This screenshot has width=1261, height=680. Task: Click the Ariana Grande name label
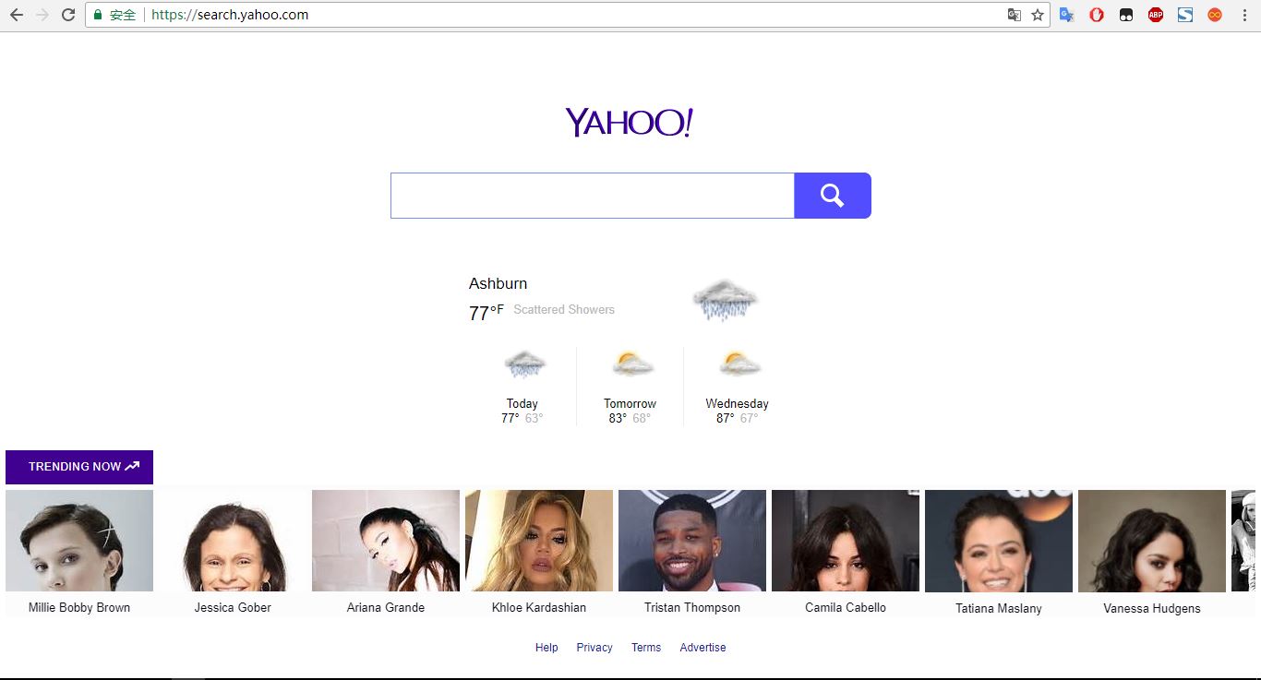coord(386,607)
